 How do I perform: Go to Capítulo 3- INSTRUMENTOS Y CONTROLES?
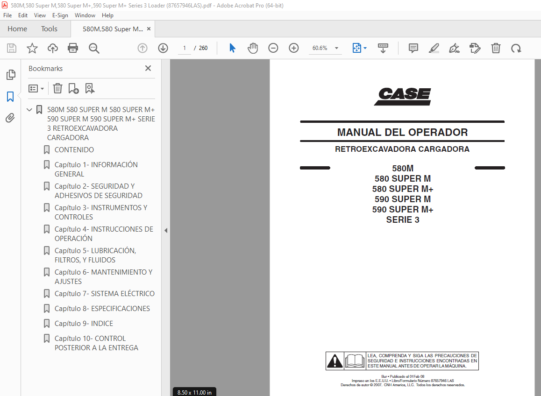point(101,212)
